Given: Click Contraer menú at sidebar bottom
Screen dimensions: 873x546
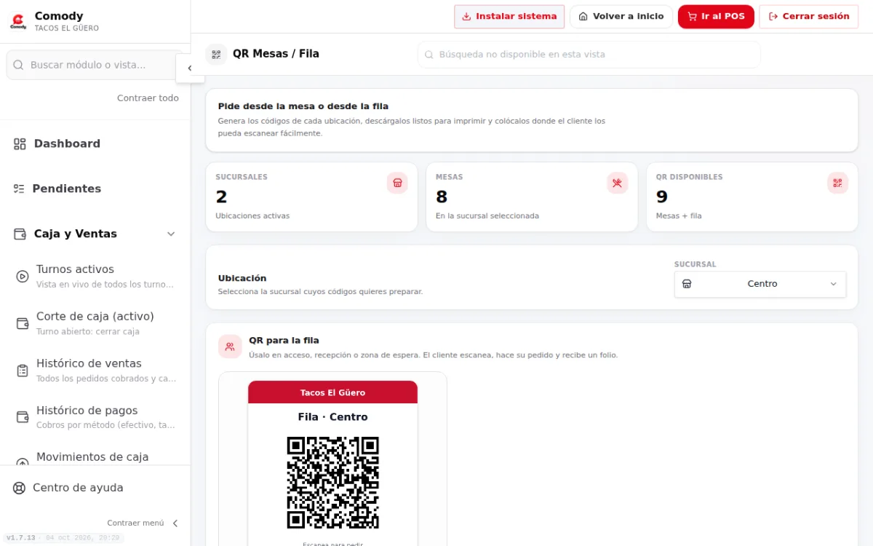Looking at the screenshot, I should tap(143, 523).
